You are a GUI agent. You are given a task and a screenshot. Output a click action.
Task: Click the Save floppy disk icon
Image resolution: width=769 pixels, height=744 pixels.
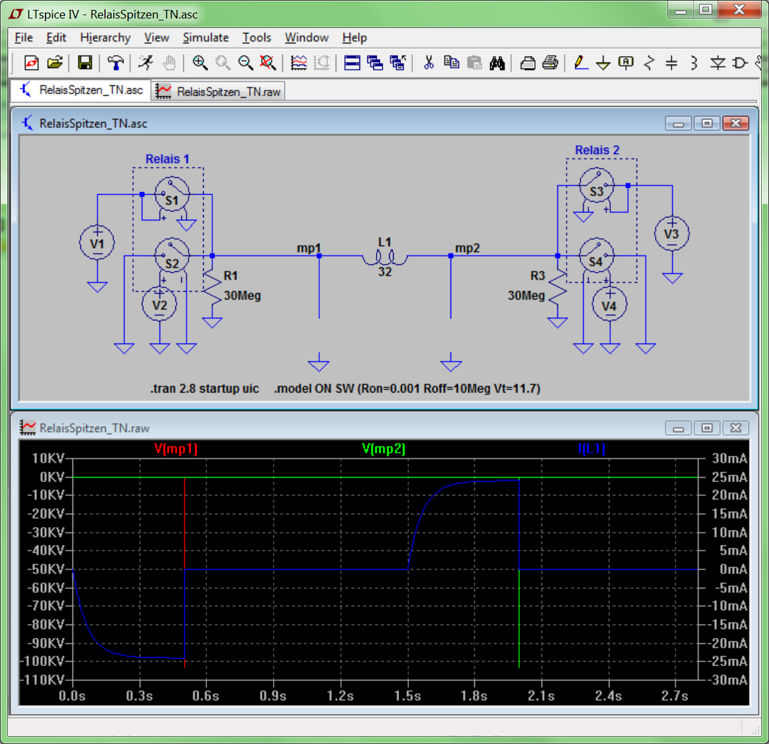(x=84, y=63)
